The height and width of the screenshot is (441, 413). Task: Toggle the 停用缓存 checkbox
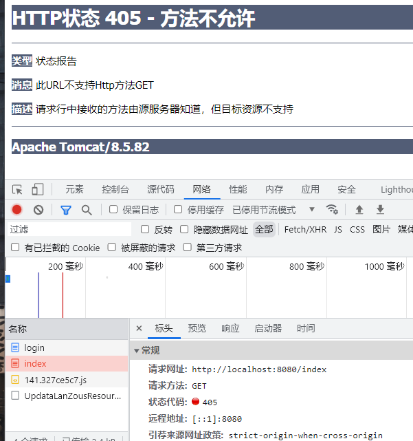tap(178, 210)
